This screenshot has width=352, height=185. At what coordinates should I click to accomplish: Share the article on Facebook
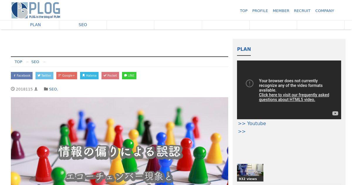(x=22, y=75)
